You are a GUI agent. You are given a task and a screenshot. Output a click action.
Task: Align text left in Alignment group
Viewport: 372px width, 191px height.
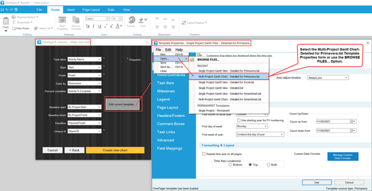coord(157,27)
